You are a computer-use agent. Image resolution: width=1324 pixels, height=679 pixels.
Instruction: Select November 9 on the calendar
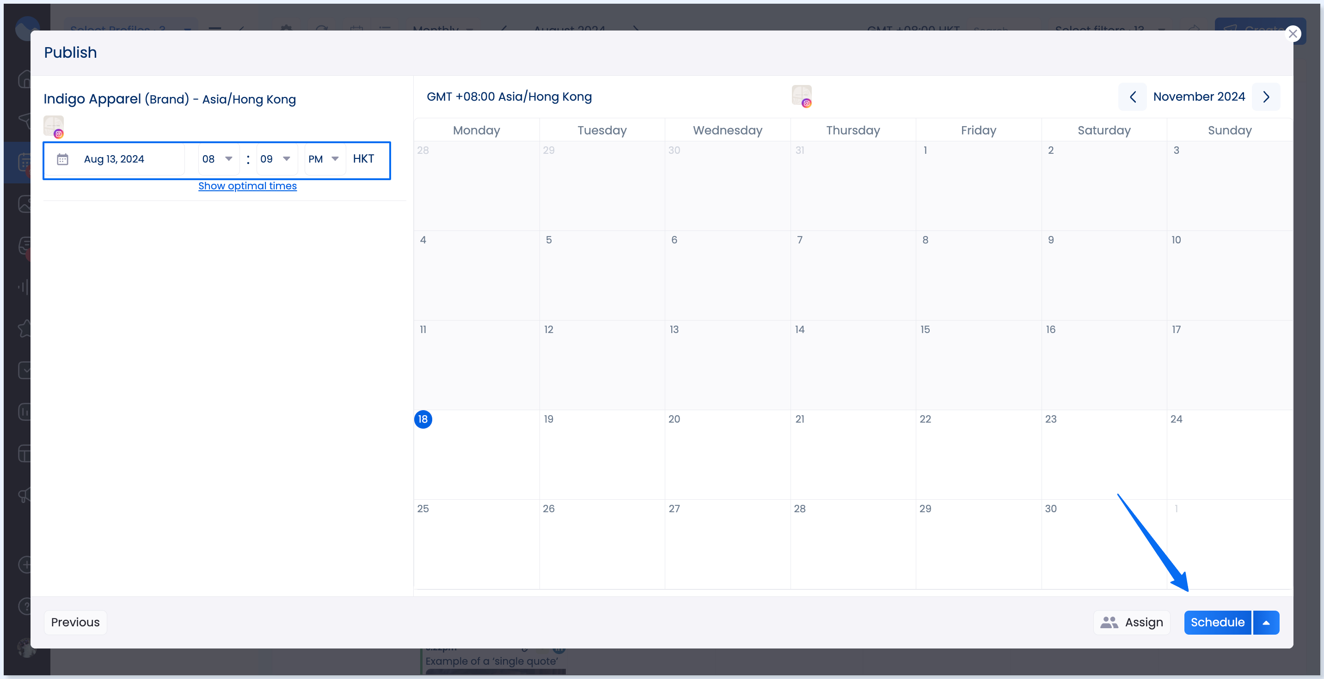pos(1103,275)
